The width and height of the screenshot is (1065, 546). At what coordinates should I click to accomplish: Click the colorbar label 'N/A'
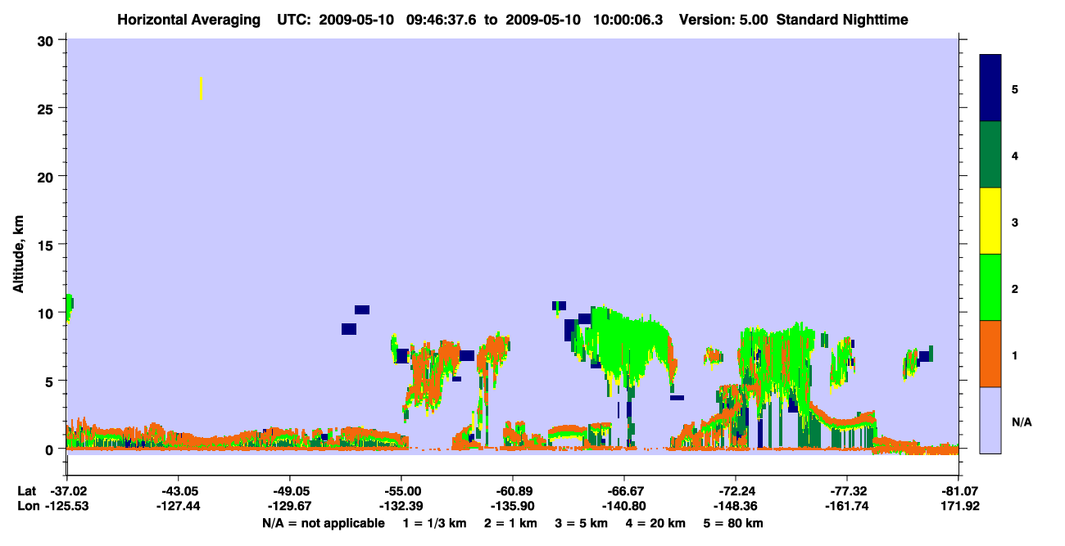[1022, 422]
